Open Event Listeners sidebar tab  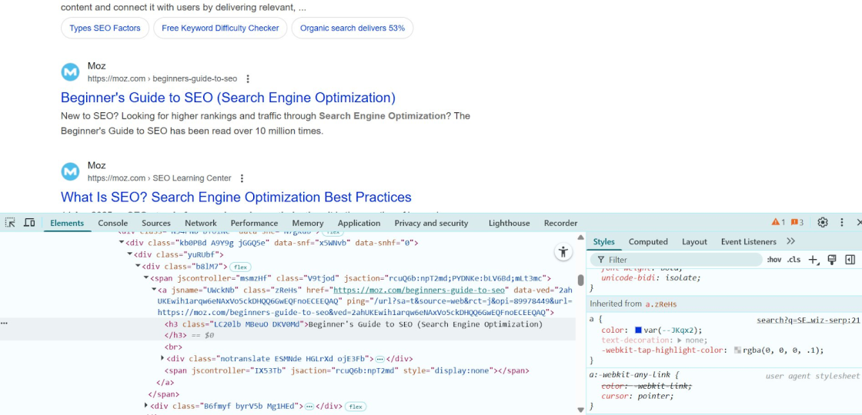coord(749,241)
